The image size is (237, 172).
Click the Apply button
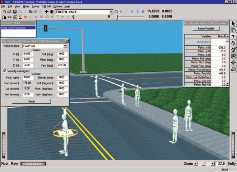click(x=32, y=101)
